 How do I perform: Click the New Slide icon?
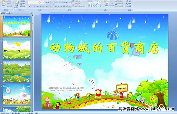(x=17, y=2)
